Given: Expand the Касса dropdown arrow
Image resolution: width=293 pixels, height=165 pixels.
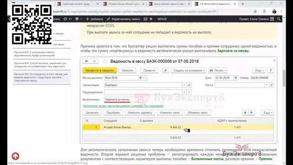Looking at the screenshot, I should (267, 85).
